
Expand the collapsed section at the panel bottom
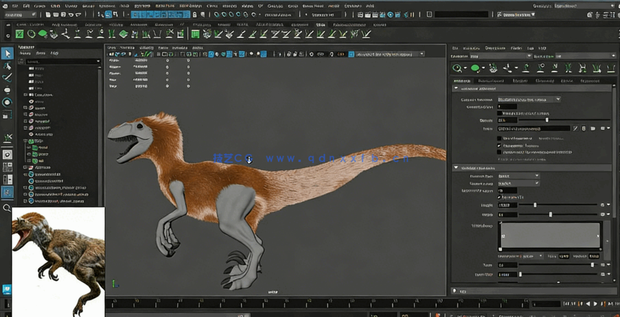click(456, 291)
